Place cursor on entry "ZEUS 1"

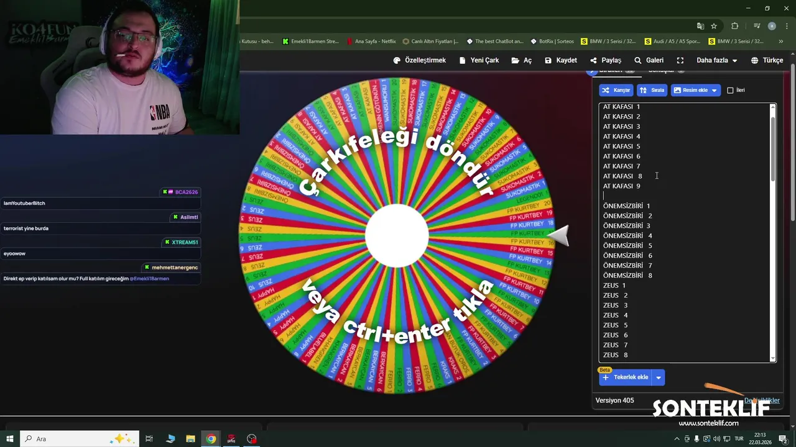tap(614, 286)
